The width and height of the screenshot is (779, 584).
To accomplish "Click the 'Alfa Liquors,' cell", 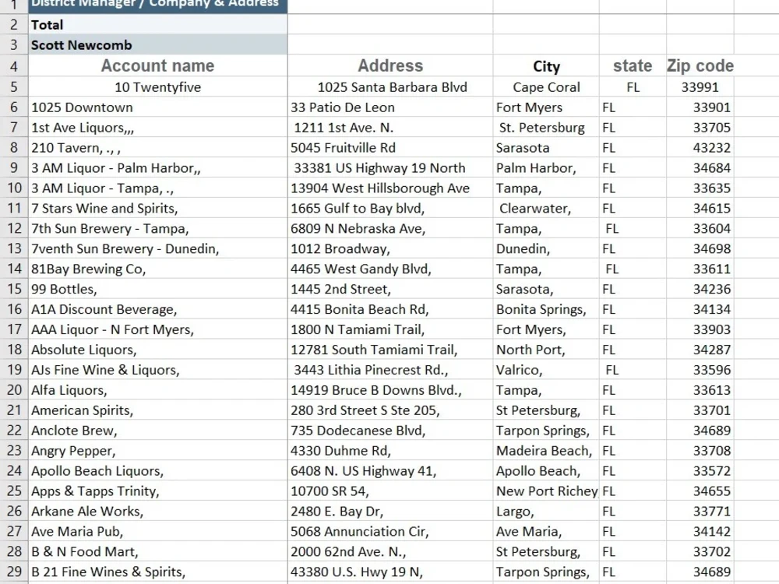I will pos(157,390).
